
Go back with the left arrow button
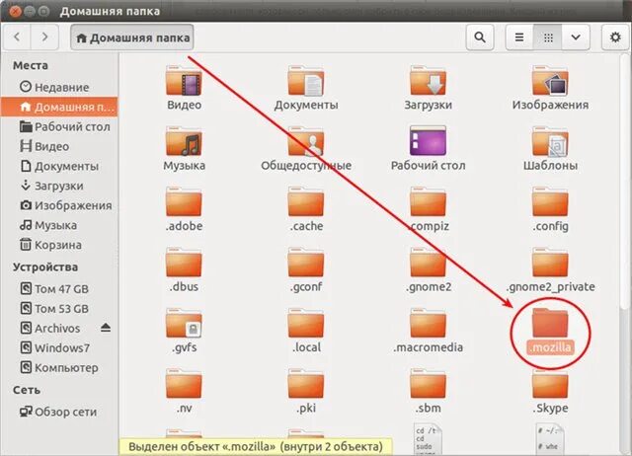click(17, 38)
